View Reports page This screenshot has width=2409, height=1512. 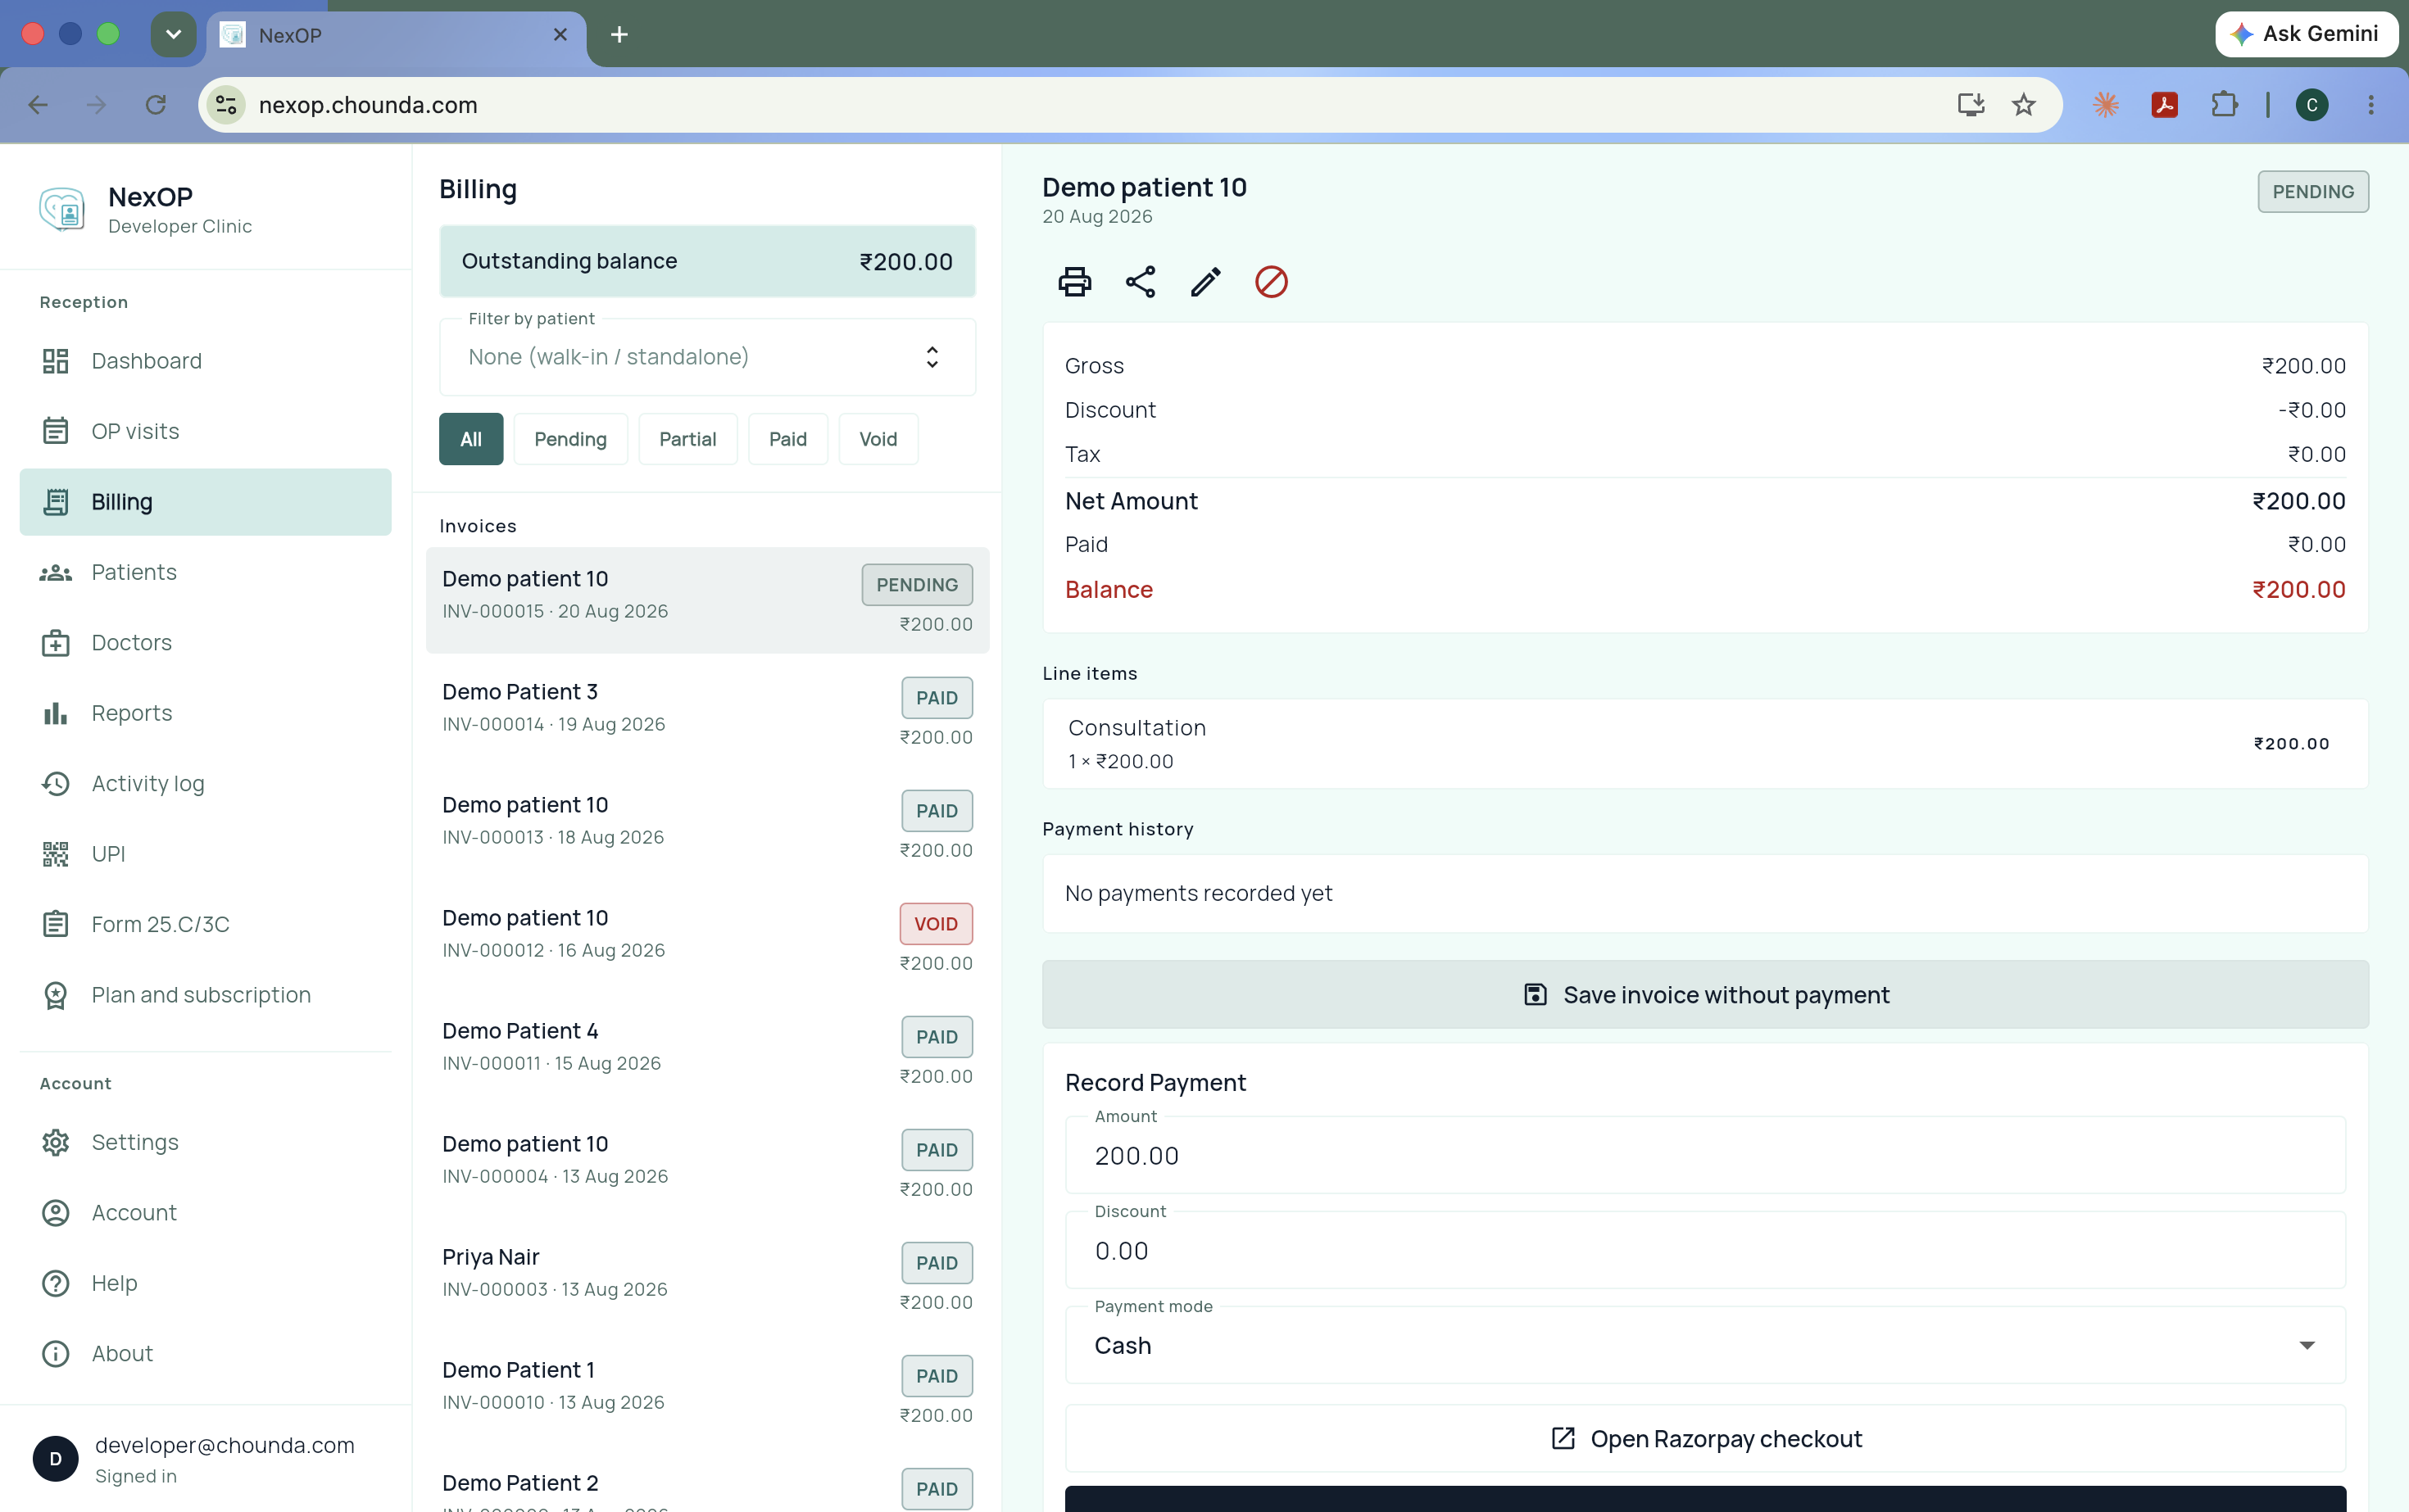205,713
